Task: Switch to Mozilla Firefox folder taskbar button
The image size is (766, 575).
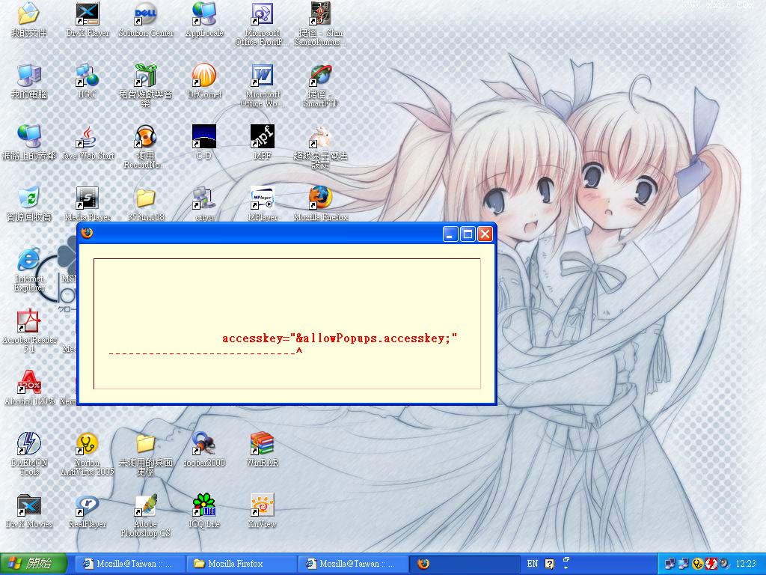Action: coord(240,564)
